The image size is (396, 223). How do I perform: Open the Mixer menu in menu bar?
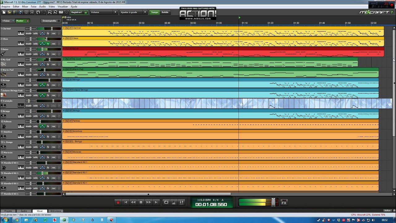click(25, 7)
